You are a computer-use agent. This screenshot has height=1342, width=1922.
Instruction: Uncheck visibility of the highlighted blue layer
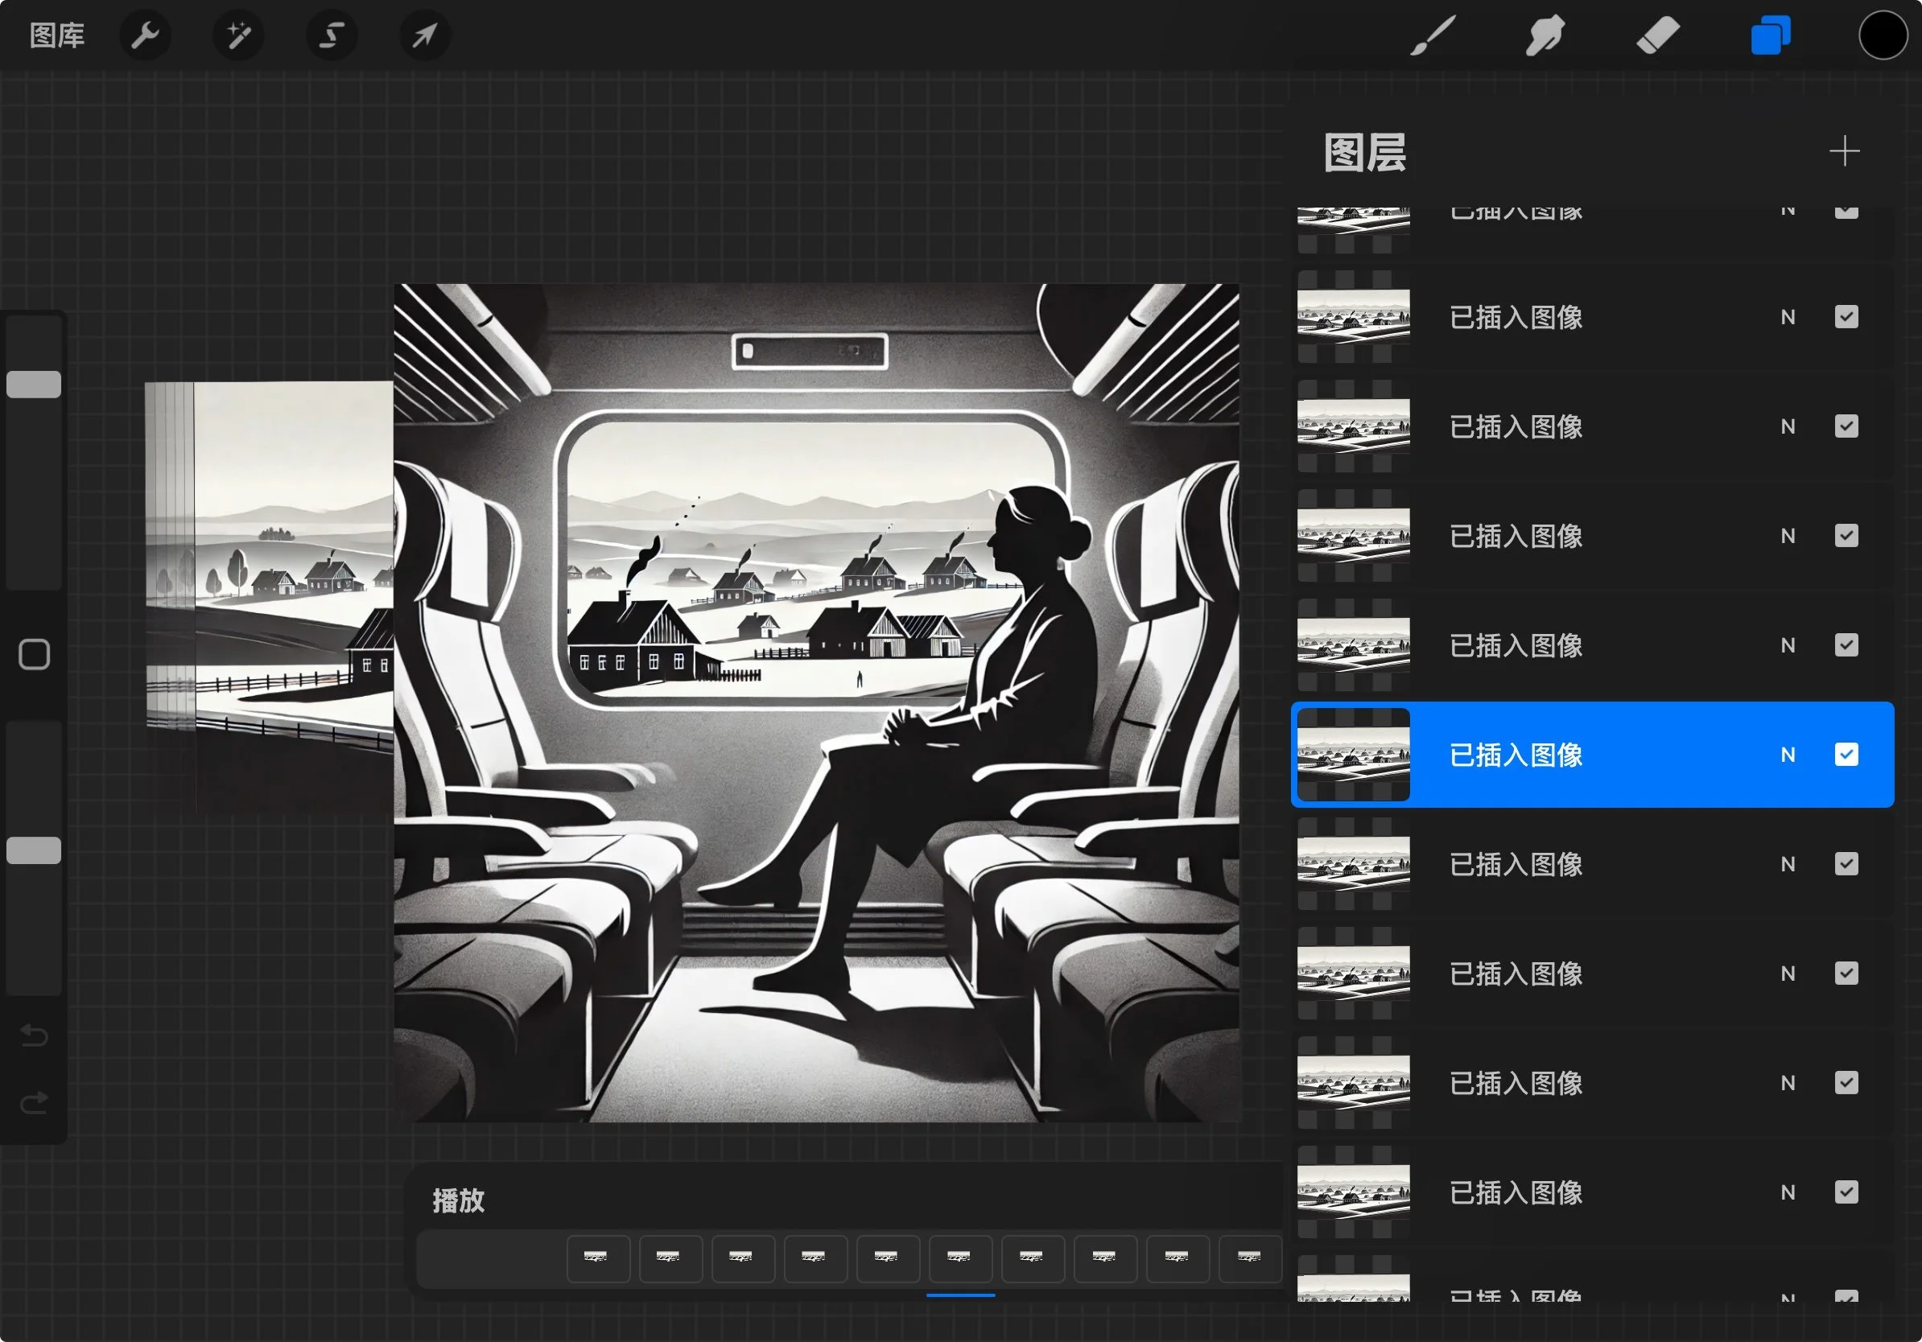pyautogui.click(x=1846, y=755)
